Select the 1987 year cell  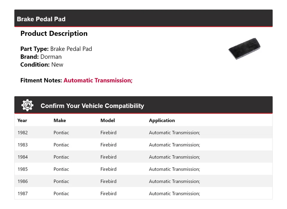pyautogui.click(x=22, y=193)
